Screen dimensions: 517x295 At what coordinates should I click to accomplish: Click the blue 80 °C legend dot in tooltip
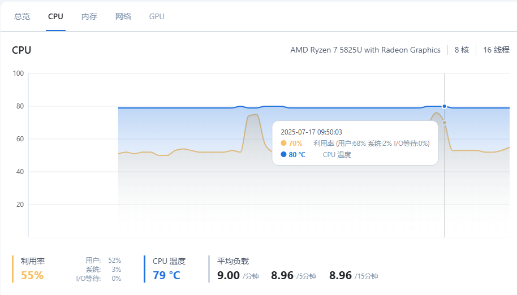pyautogui.click(x=283, y=154)
